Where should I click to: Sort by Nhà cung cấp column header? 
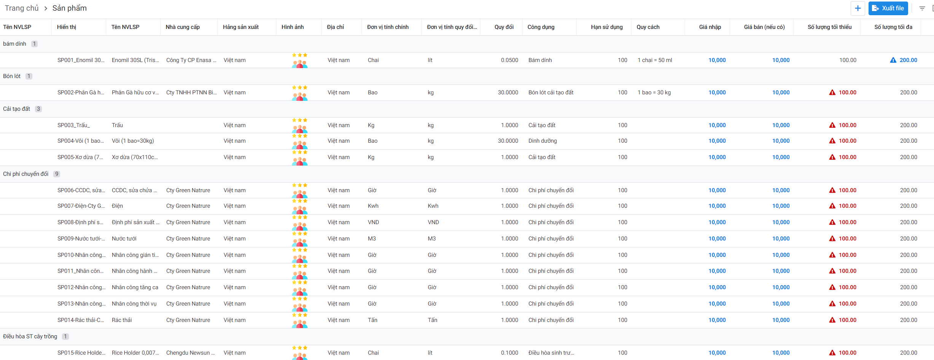[x=183, y=27]
